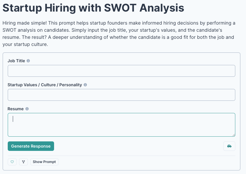Click the info icon next to Resume
This screenshot has width=246, height=174.
pyautogui.click(x=27, y=109)
